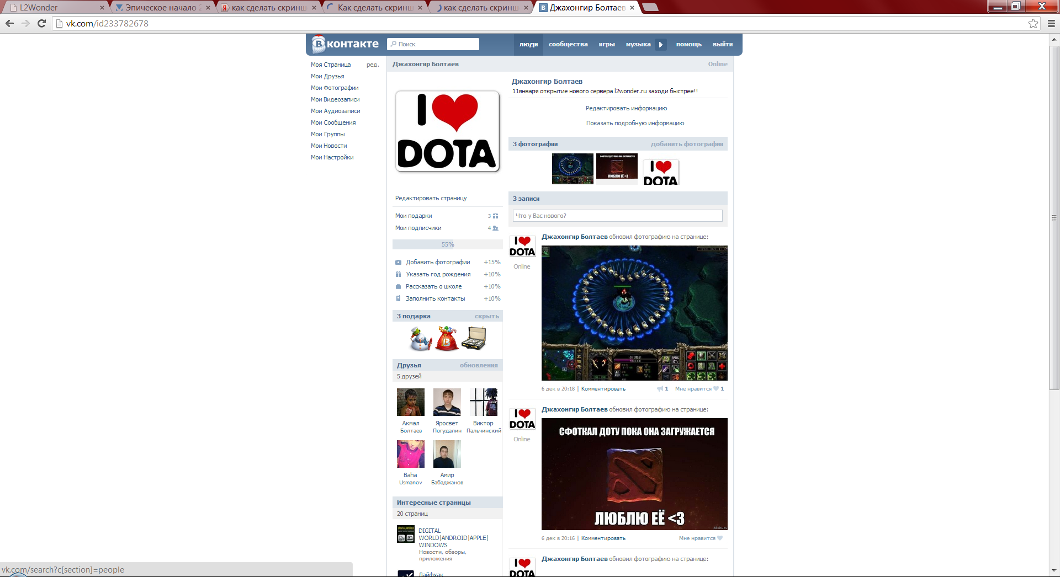This screenshot has width=1060, height=577.
Task: Like the 6 дек 20:18 post heart
Action: point(716,389)
